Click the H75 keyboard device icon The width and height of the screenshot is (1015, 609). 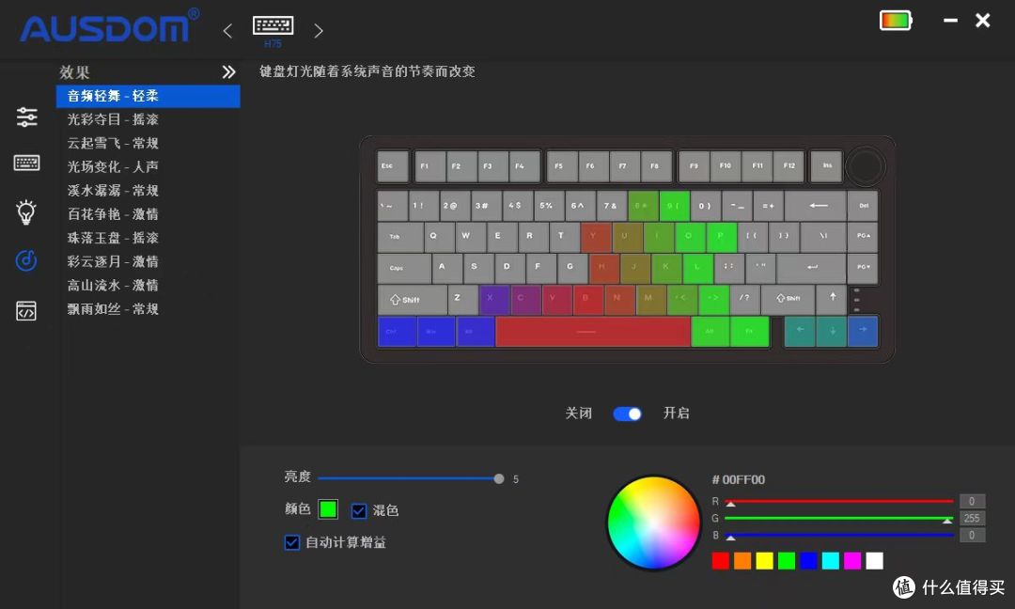(273, 31)
